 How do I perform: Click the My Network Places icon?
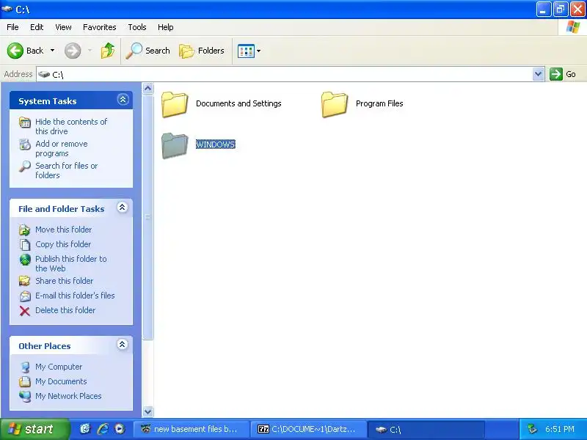pyautogui.click(x=25, y=396)
